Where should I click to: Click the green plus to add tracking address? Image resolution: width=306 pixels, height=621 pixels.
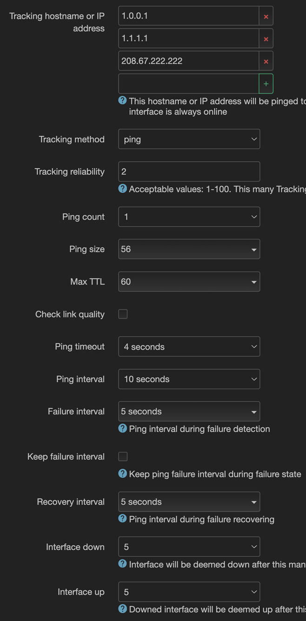[266, 84]
